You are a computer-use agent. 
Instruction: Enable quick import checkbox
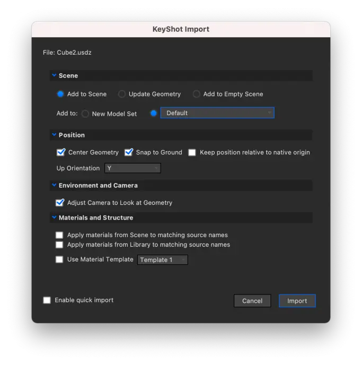click(47, 300)
